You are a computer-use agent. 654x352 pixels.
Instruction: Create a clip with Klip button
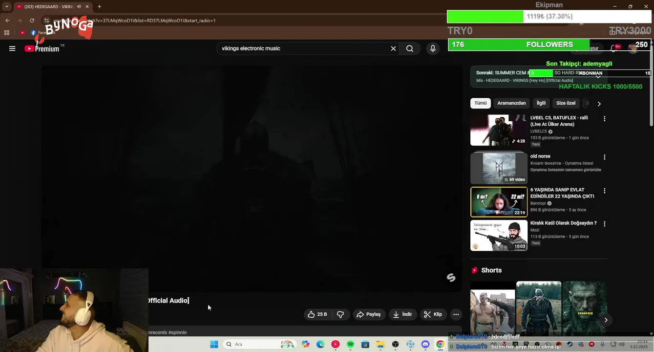click(433, 314)
